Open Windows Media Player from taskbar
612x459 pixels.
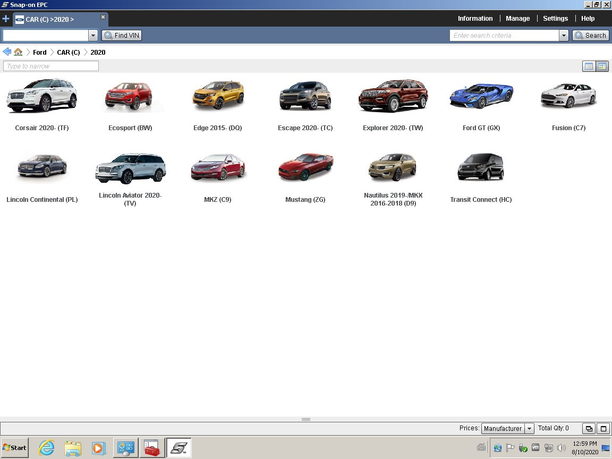pyautogui.click(x=99, y=448)
